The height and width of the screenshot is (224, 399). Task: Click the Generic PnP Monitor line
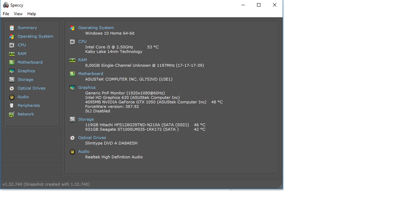click(x=125, y=93)
